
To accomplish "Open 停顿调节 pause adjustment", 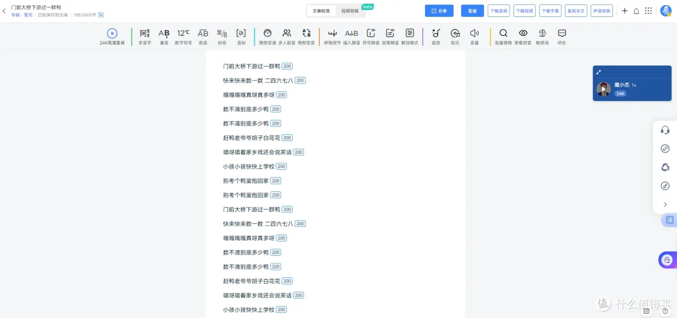I will [332, 37].
